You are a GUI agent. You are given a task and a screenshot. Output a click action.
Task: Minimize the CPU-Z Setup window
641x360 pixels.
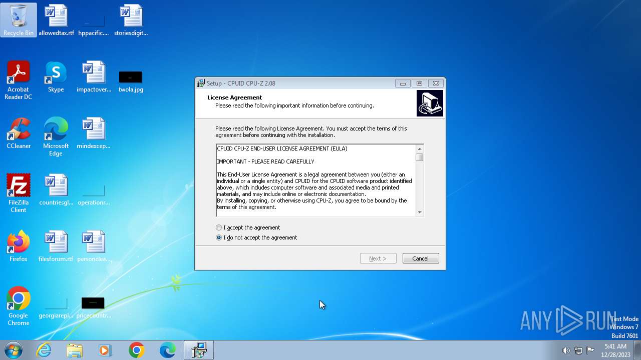tap(403, 83)
